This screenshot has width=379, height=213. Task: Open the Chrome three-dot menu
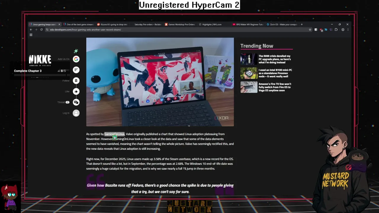pos(348,30)
